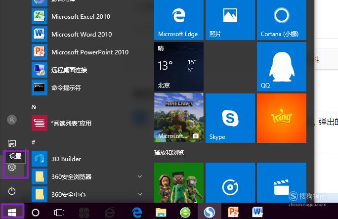Click the Power button in Start sidebar

pos(12,191)
